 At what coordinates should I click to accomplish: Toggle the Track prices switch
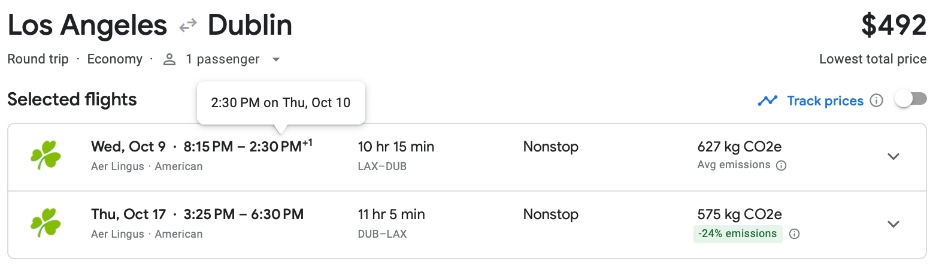pyautogui.click(x=910, y=99)
